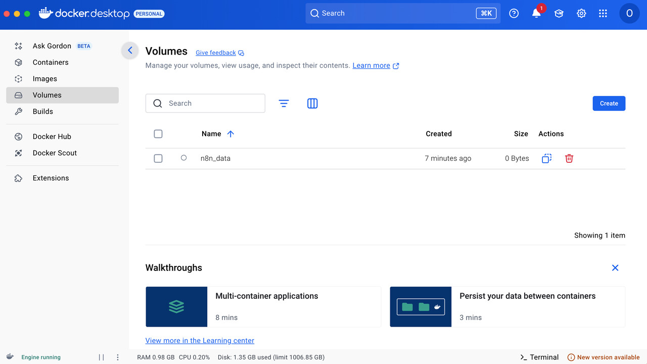The height and width of the screenshot is (364, 647).
Task: Open the Learning center graduation cap icon
Action: (x=559, y=14)
